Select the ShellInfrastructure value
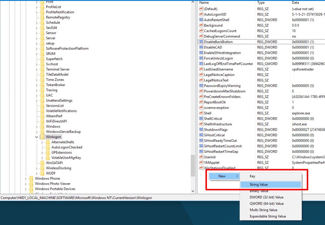This screenshot has height=225, width=325. pyautogui.click(x=218, y=124)
